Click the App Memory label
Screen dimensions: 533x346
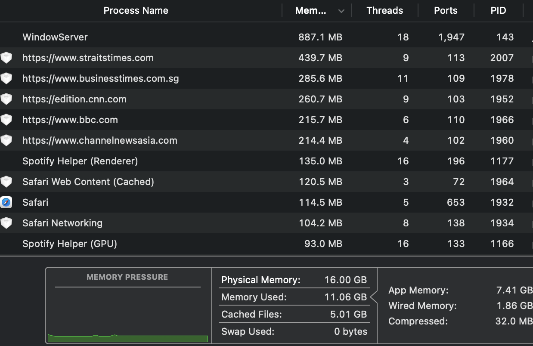418,290
